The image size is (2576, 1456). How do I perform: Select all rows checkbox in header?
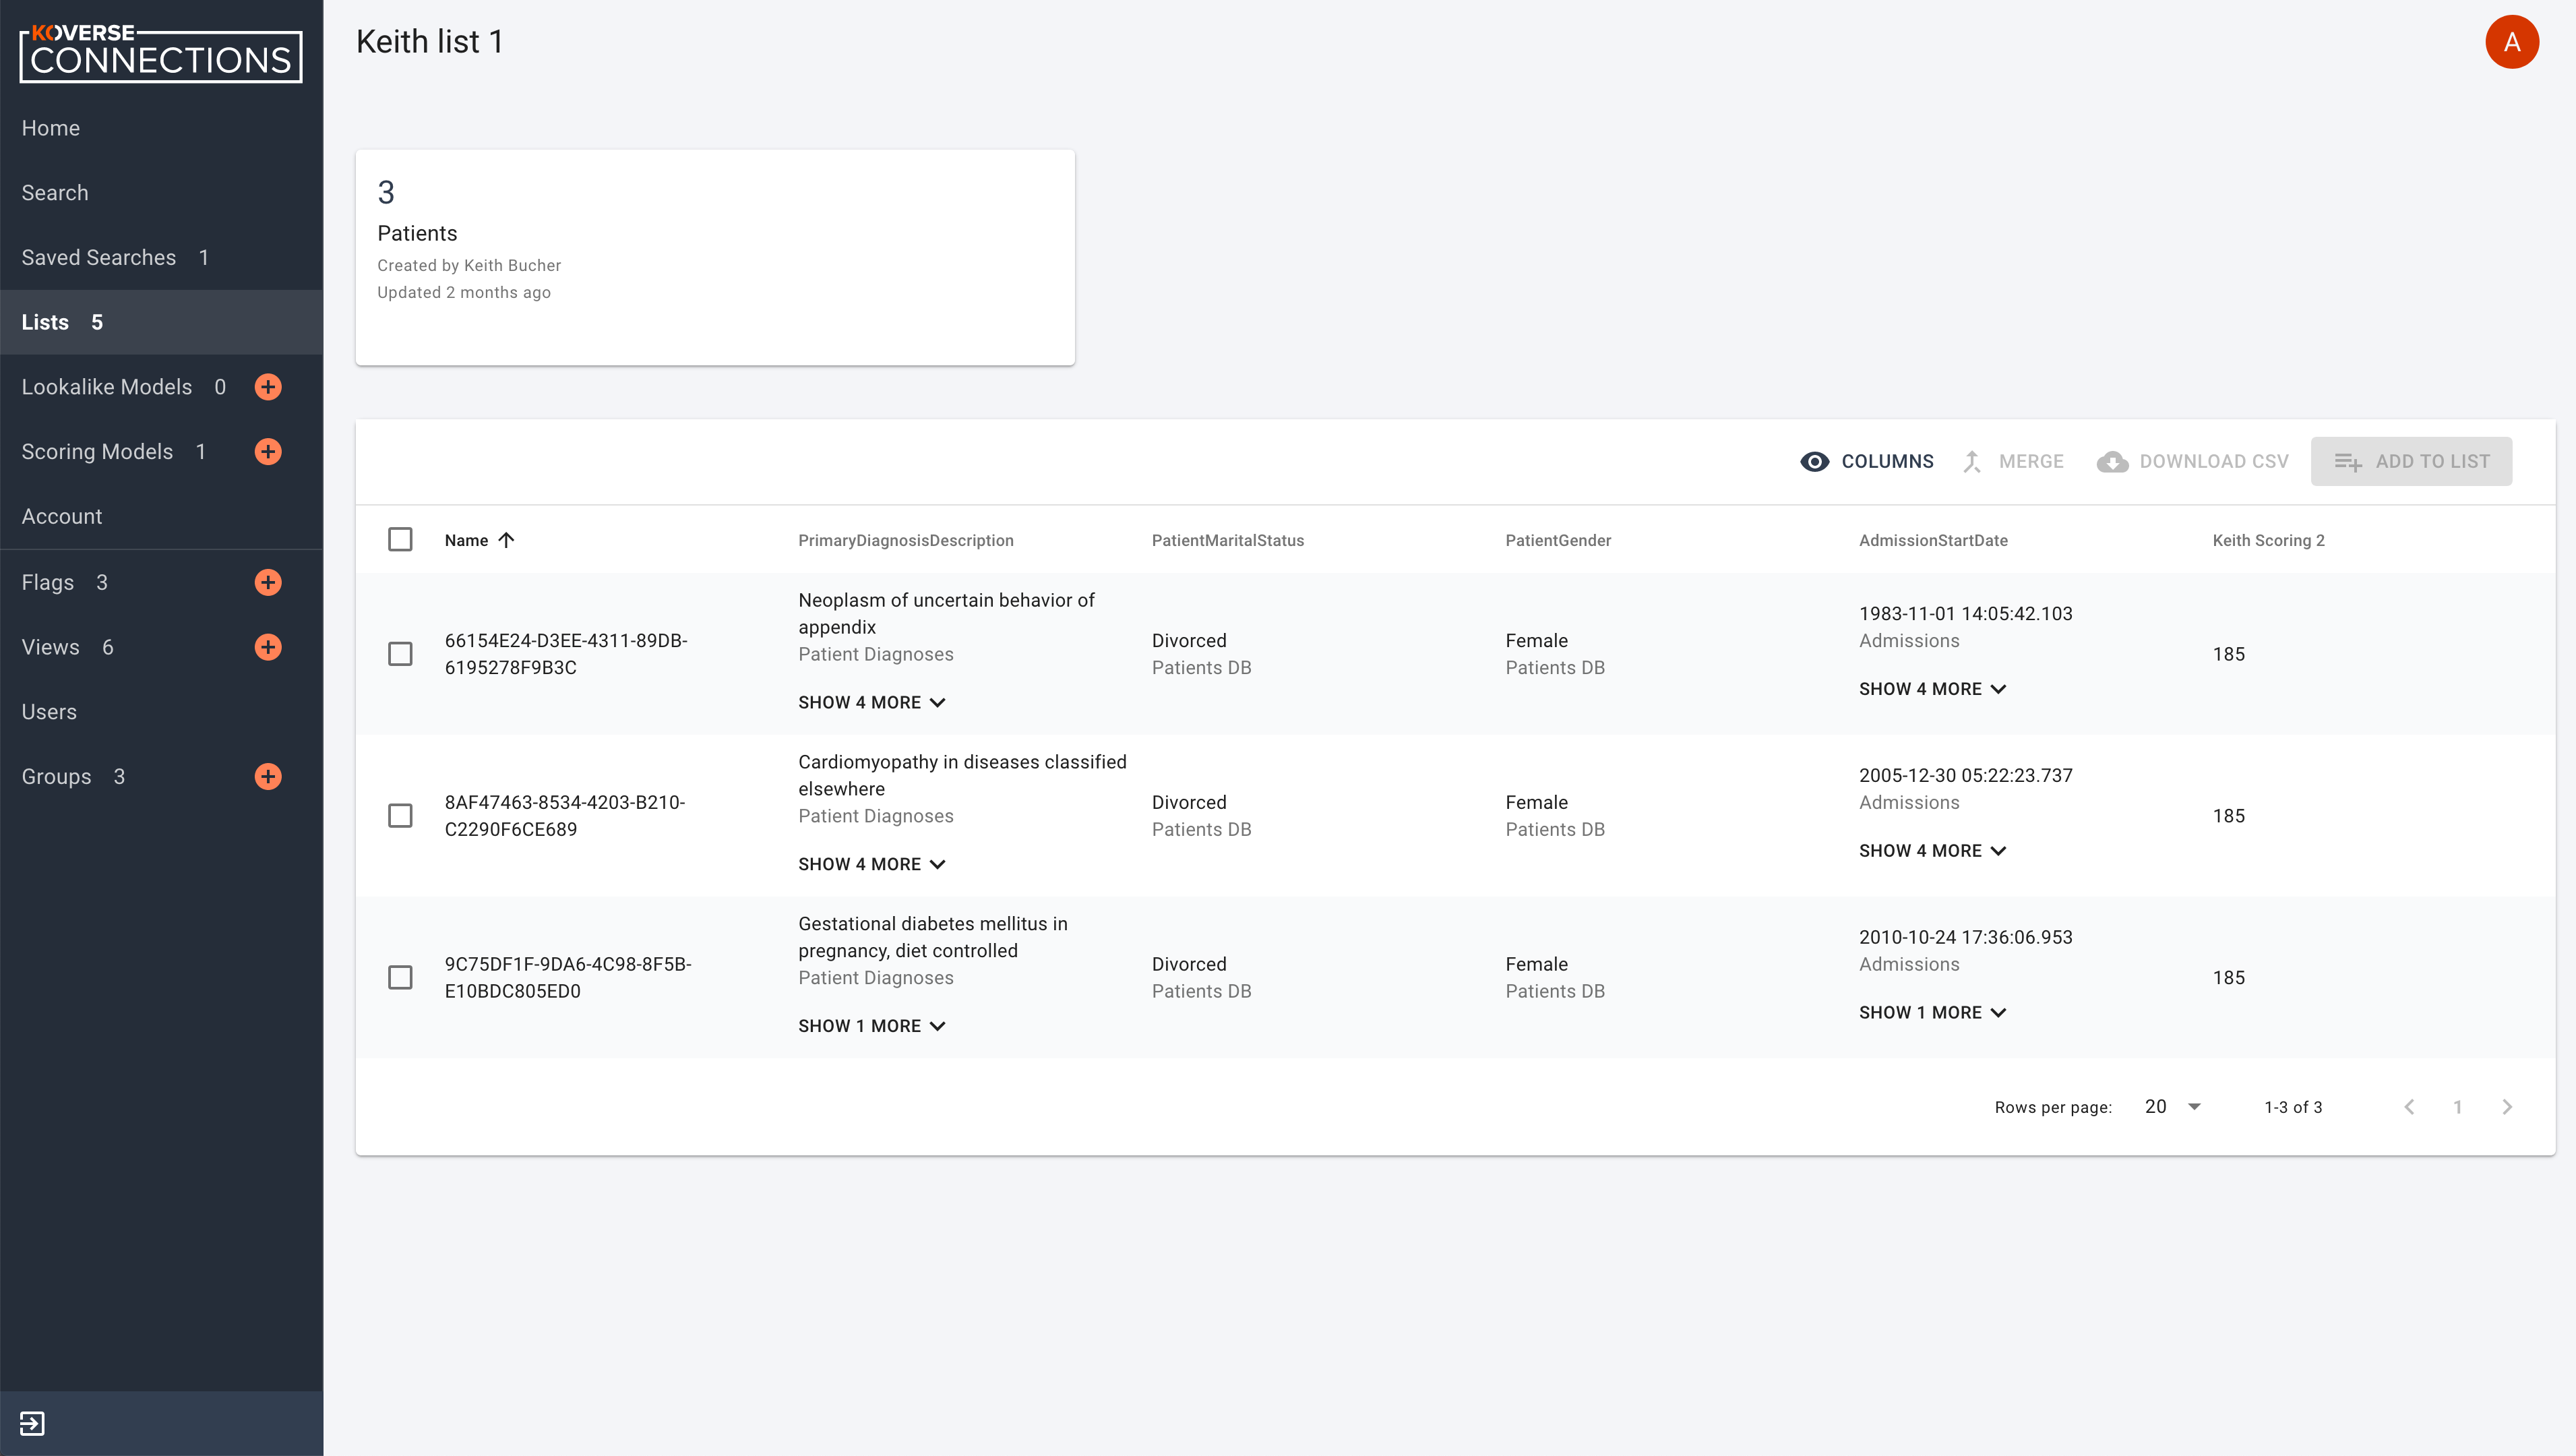click(x=400, y=540)
